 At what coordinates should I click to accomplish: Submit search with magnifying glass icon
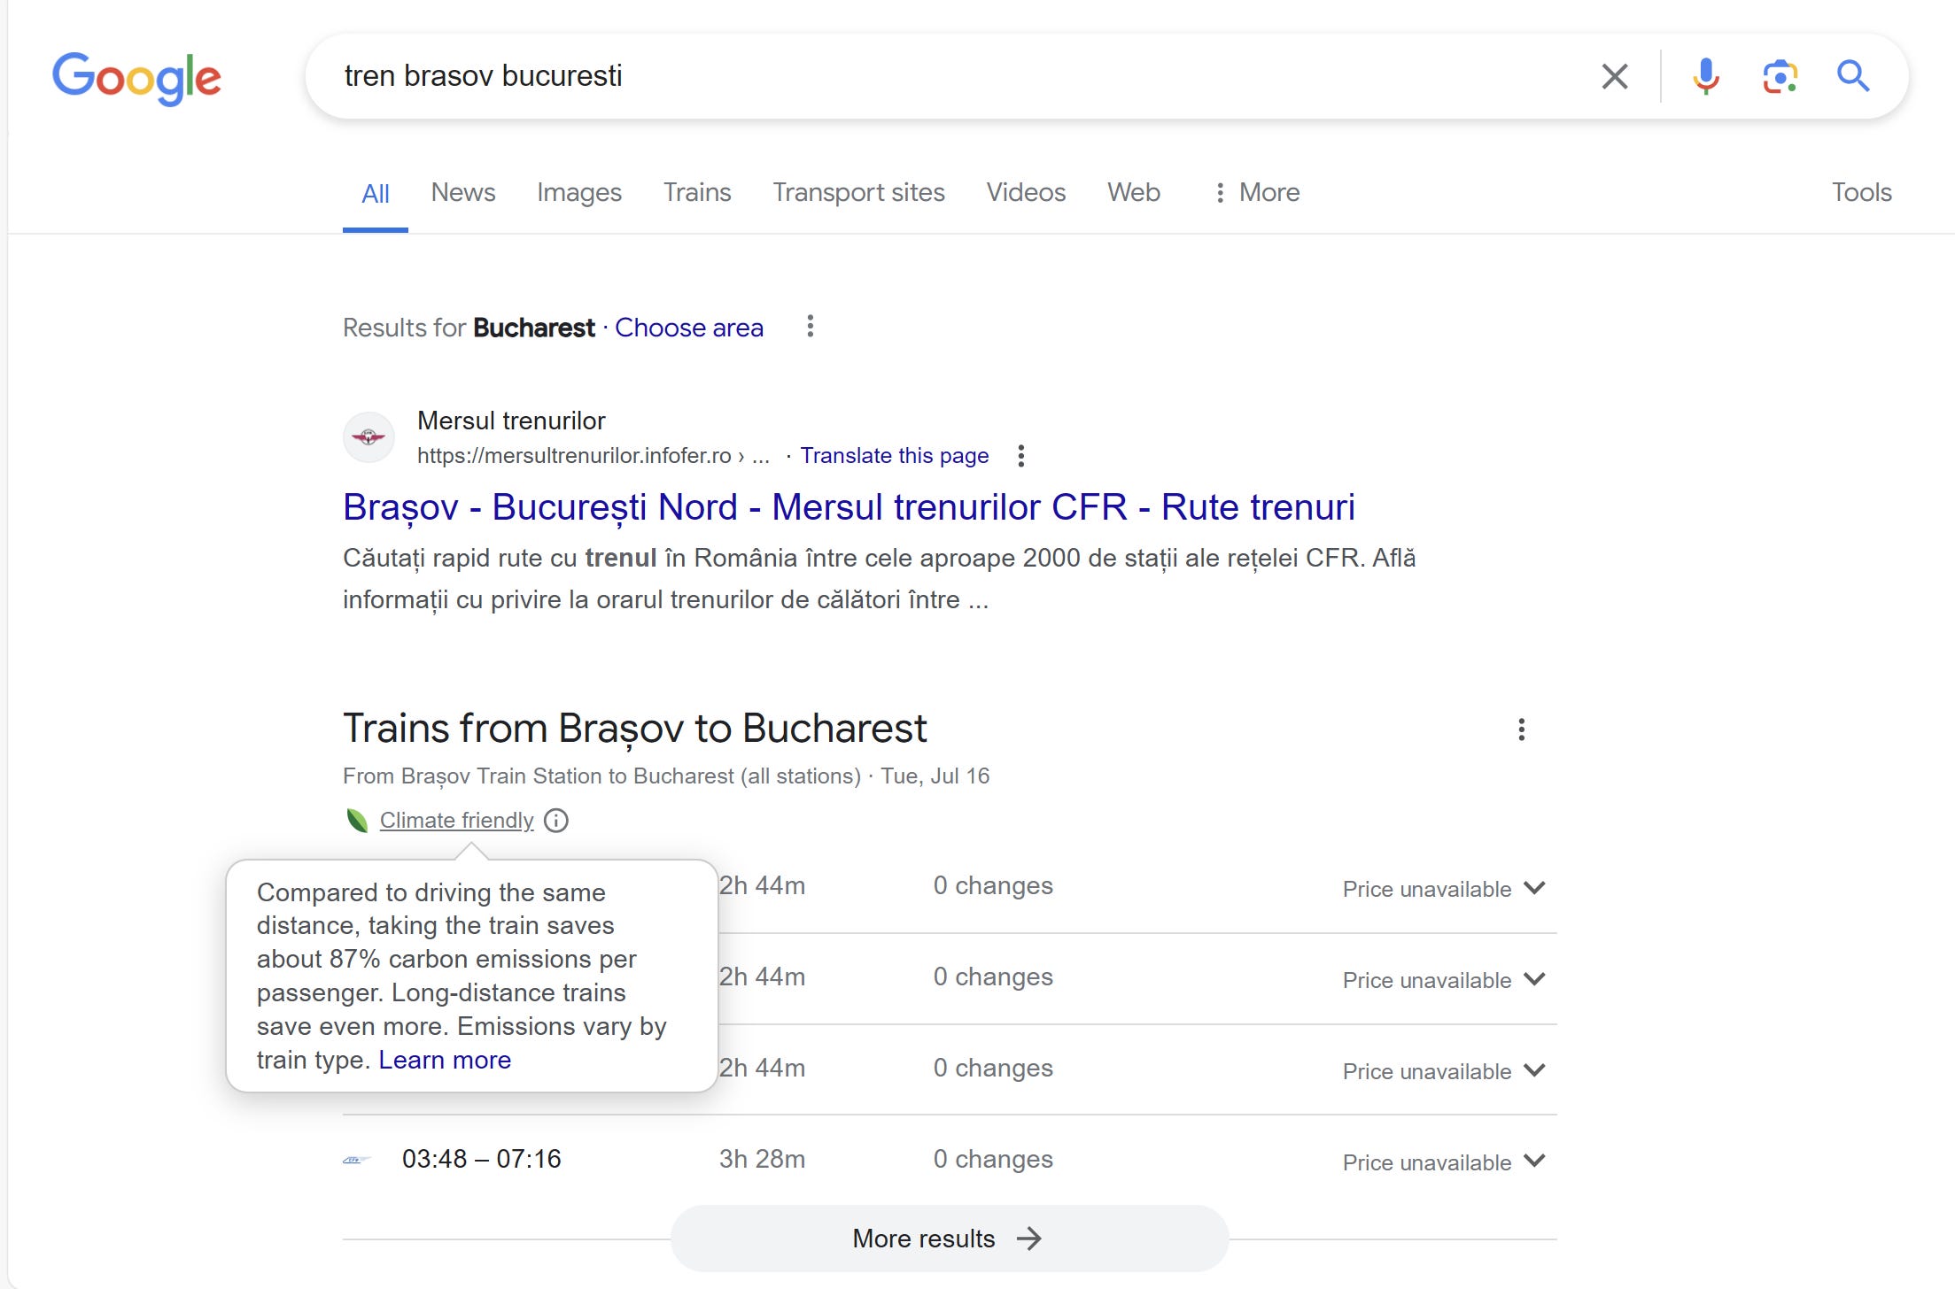1853,77
